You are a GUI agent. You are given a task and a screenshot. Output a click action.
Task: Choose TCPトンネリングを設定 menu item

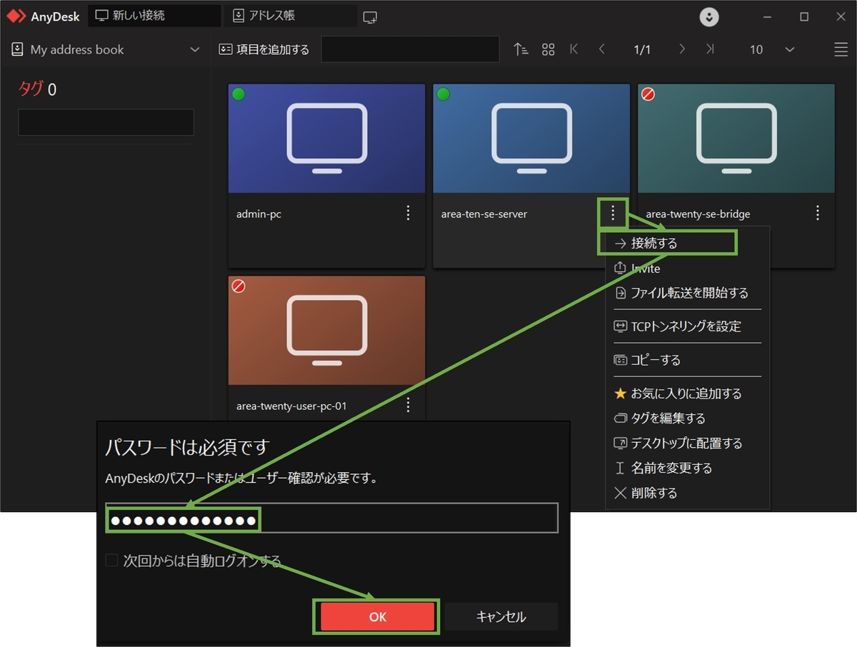pos(687,326)
